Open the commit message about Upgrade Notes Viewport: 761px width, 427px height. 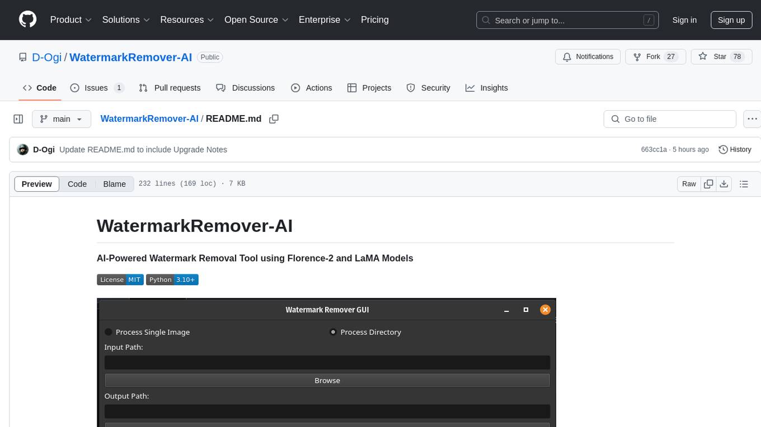point(143,149)
